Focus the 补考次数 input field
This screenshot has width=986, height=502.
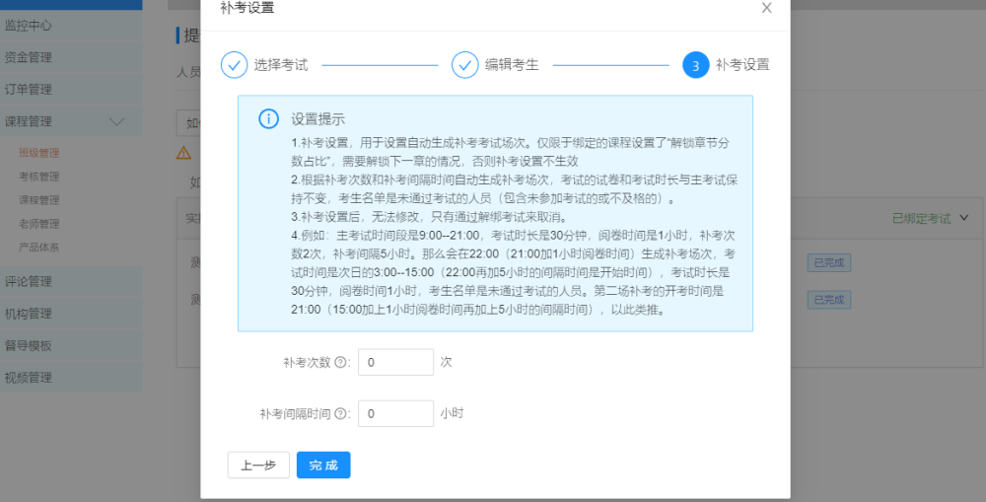point(395,362)
